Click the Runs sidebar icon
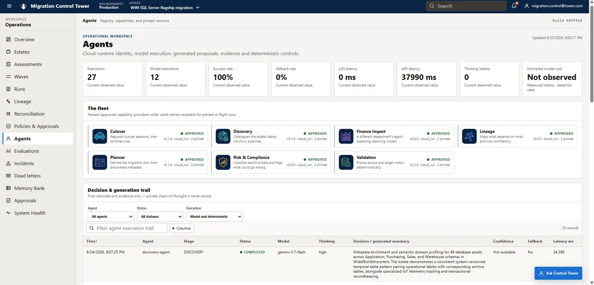The image size is (594, 285). (9, 89)
